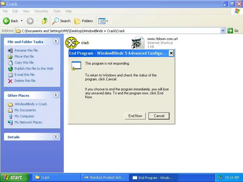Open the Forward history dropdown arrow

[x=37, y=21]
